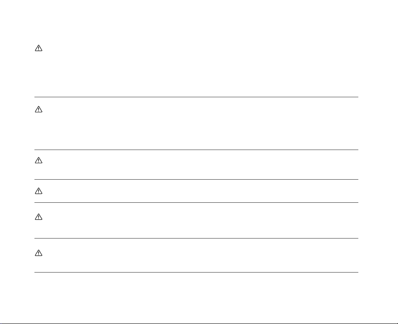This screenshot has width=398, height=324.
Task: Click blank text area beside the first warning icon
Action: (196, 65)
